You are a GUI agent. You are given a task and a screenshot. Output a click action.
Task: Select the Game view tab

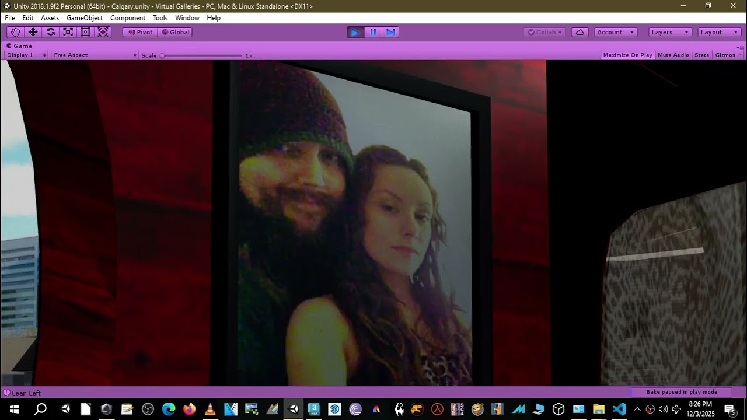[20, 46]
